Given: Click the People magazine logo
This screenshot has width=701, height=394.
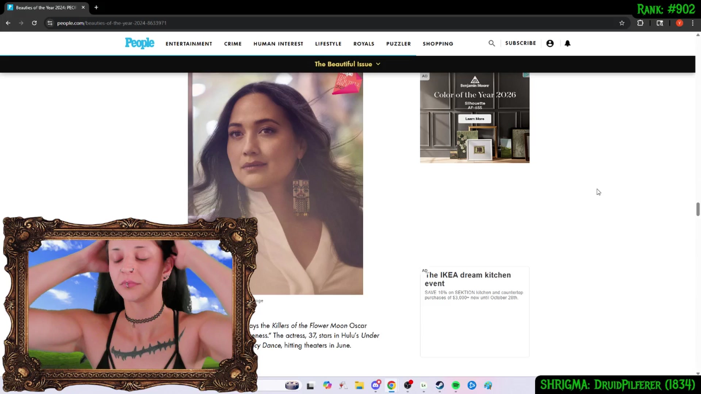Looking at the screenshot, I should click(139, 43).
